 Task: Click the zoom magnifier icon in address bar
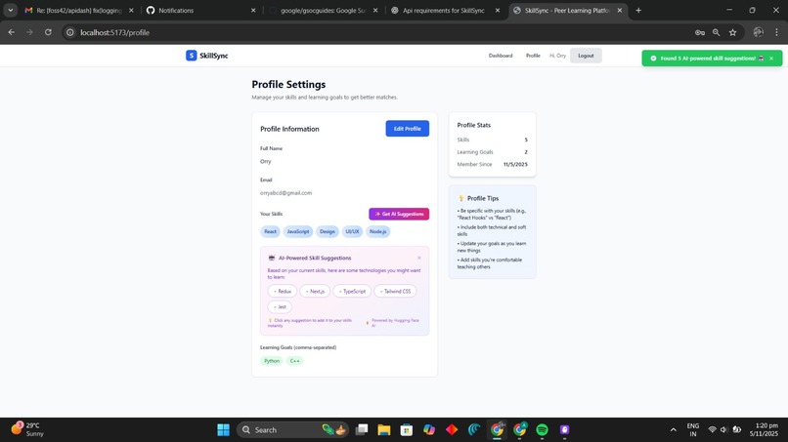point(716,32)
